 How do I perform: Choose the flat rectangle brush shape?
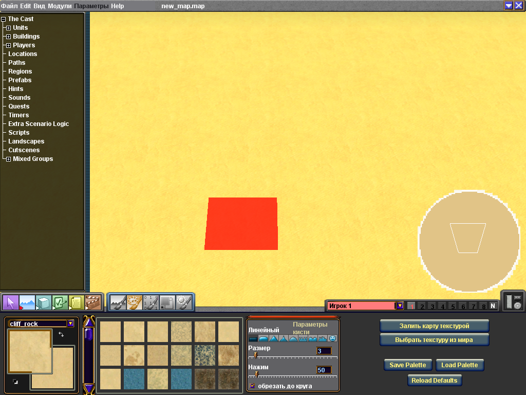[253, 338]
